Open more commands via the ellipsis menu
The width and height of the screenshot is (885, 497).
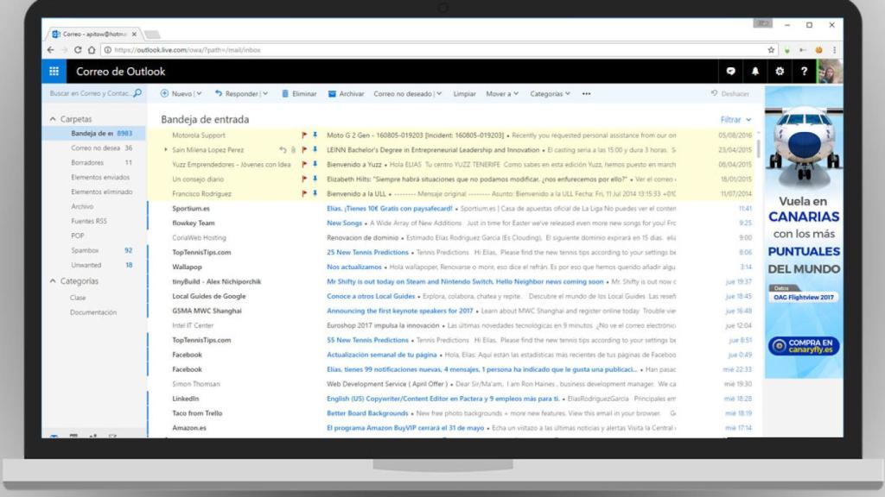[x=586, y=95]
